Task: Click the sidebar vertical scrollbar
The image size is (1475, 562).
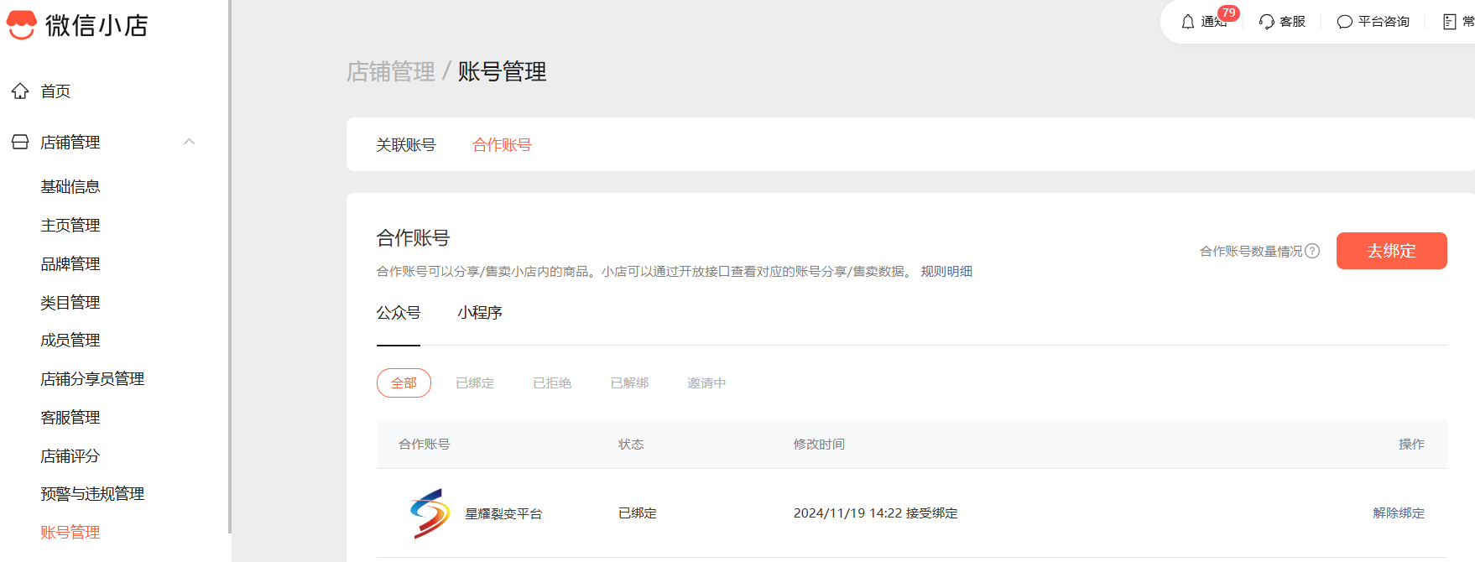Action: [229, 267]
